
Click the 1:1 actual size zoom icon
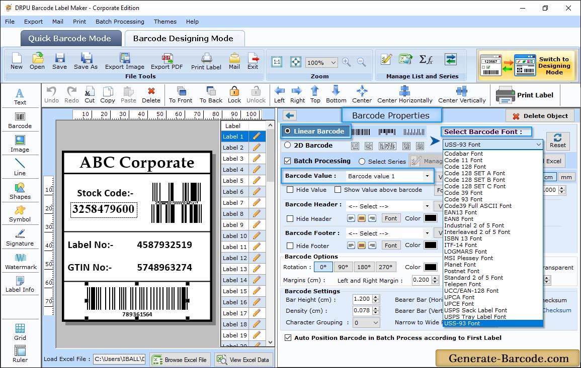click(x=277, y=62)
